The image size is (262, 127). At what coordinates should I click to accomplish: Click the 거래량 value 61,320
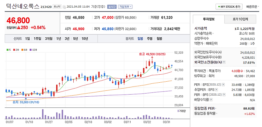[x=167, y=17]
